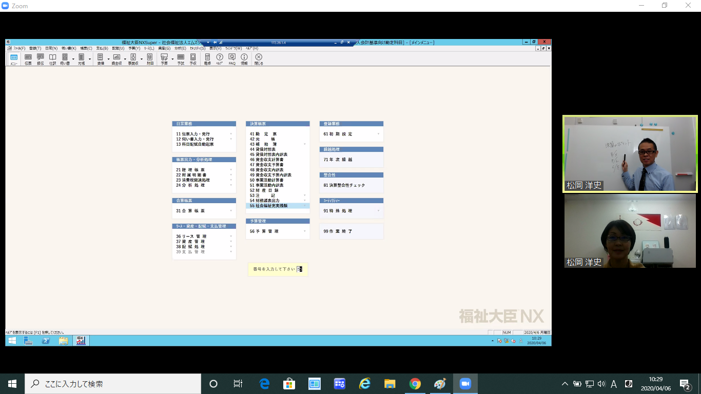Click remote desktop Start button
Screen dimensions: 701x394
tap(12, 341)
